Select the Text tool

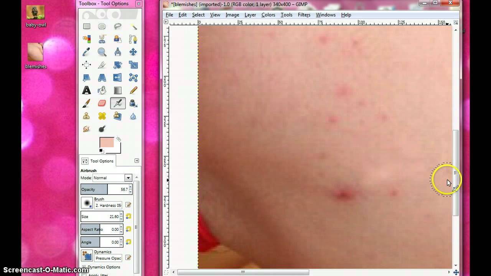pos(87,90)
